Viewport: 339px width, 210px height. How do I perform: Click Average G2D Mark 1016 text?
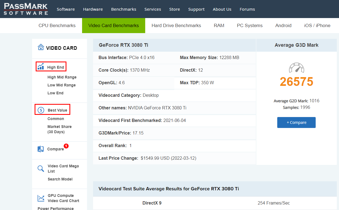pyautogui.click(x=296, y=101)
